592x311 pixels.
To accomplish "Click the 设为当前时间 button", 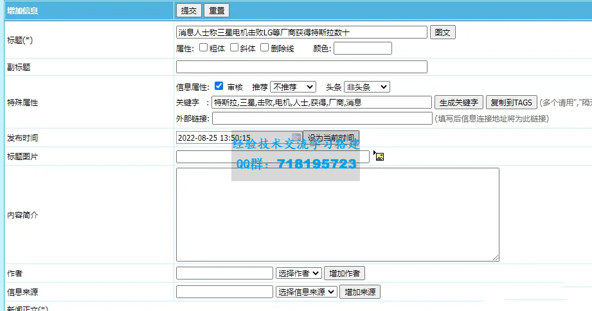I will click(x=331, y=138).
